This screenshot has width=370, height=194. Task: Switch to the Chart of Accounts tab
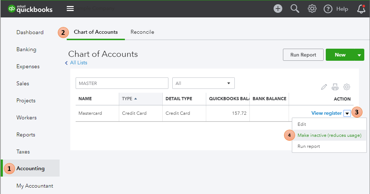(96, 32)
